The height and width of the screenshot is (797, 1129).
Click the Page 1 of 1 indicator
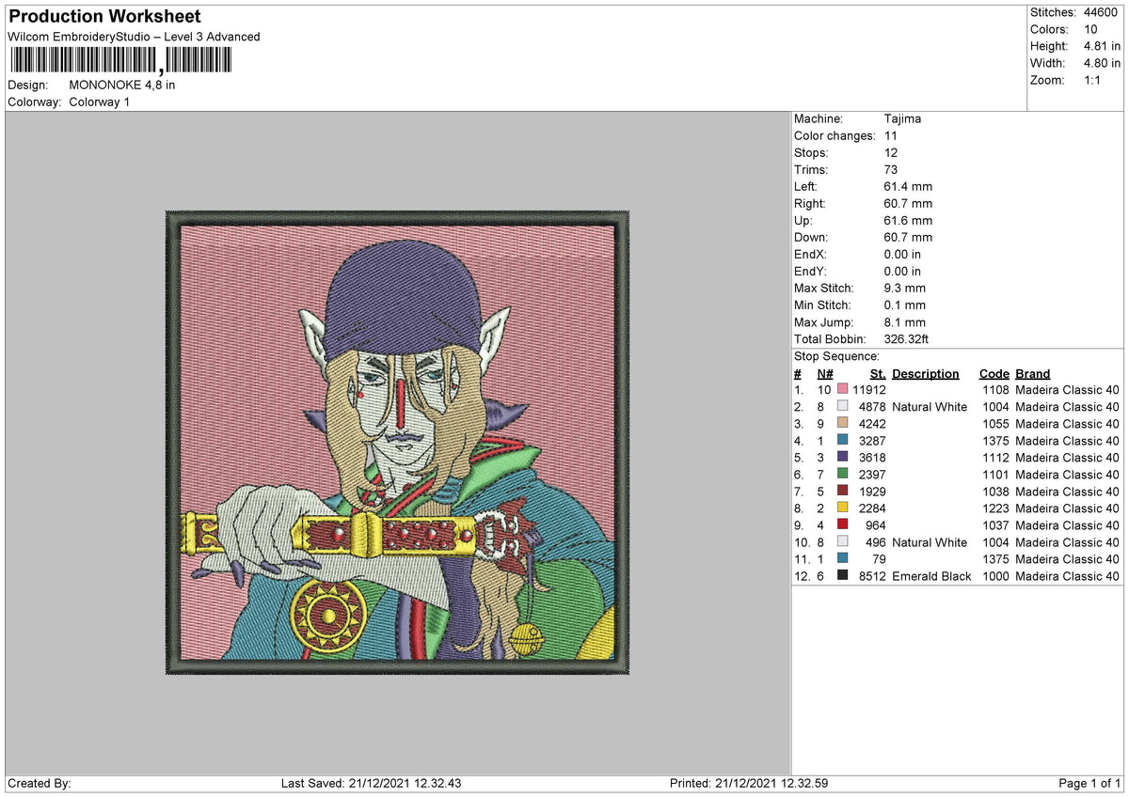click(x=1089, y=783)
